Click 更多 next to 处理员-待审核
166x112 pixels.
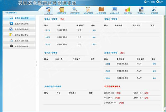pos(122,53)
